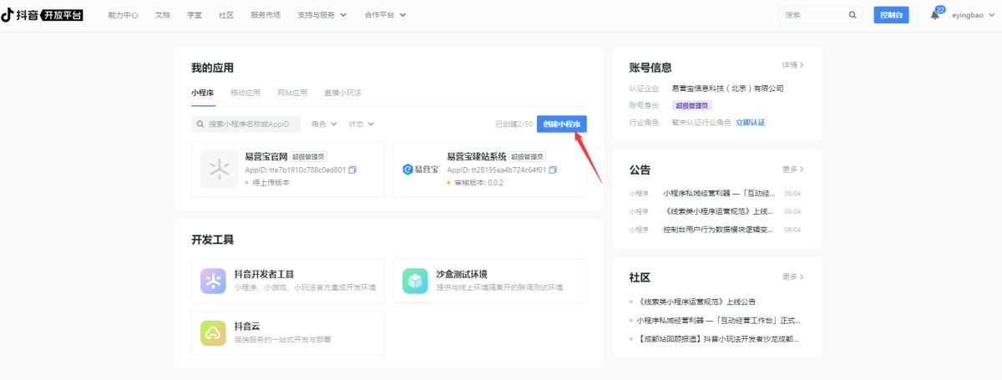Switch to the 移动应用 tab

coord(245,93)
